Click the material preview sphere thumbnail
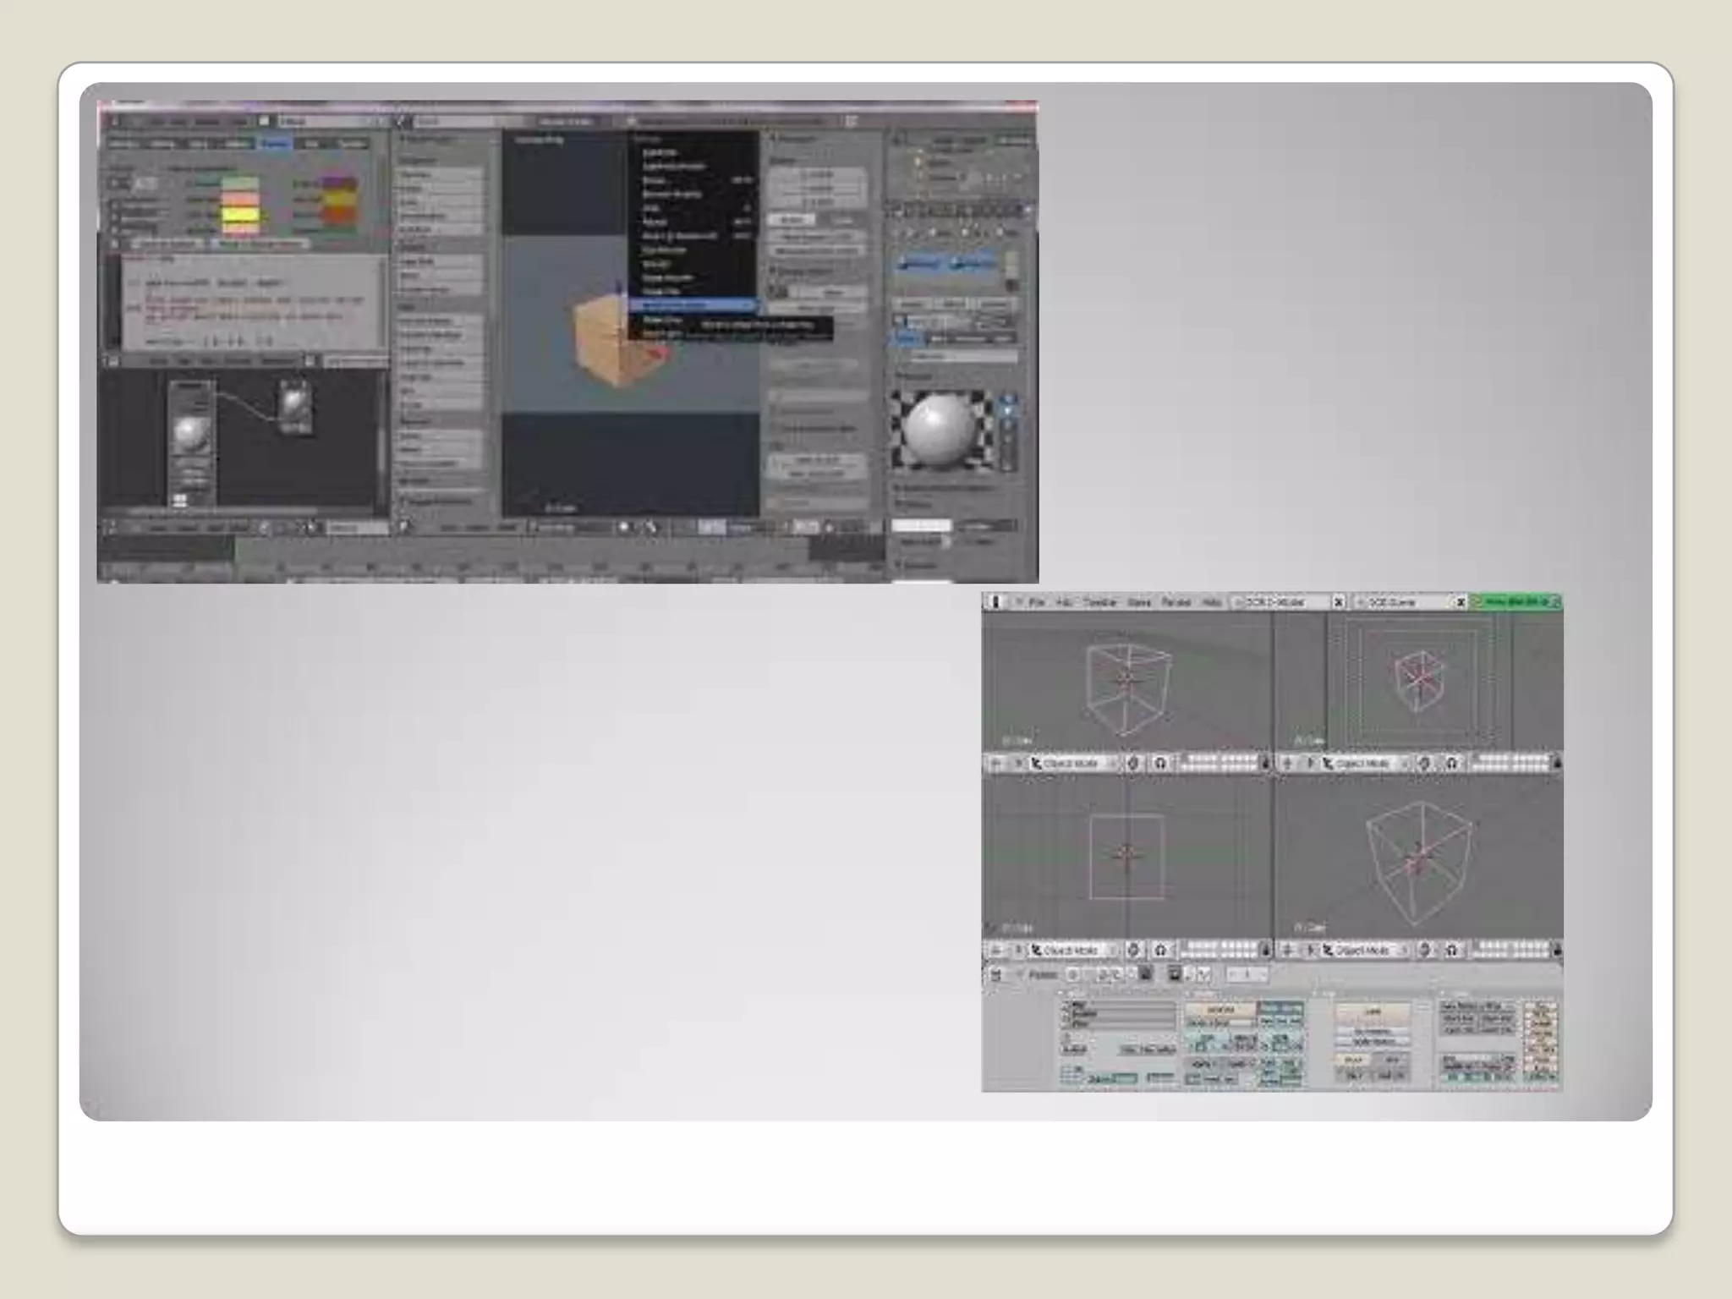Screen dimensions: 1732x1299 click(x=939, y=430)
